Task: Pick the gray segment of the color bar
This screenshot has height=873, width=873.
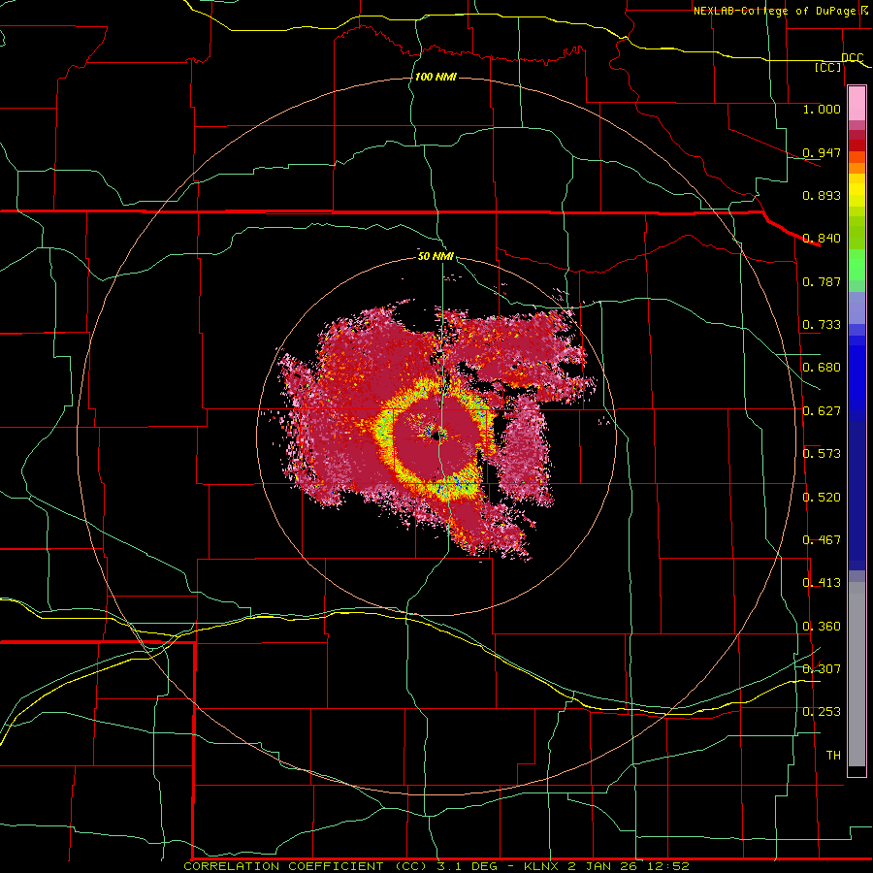Action: [x=857, y=674]
